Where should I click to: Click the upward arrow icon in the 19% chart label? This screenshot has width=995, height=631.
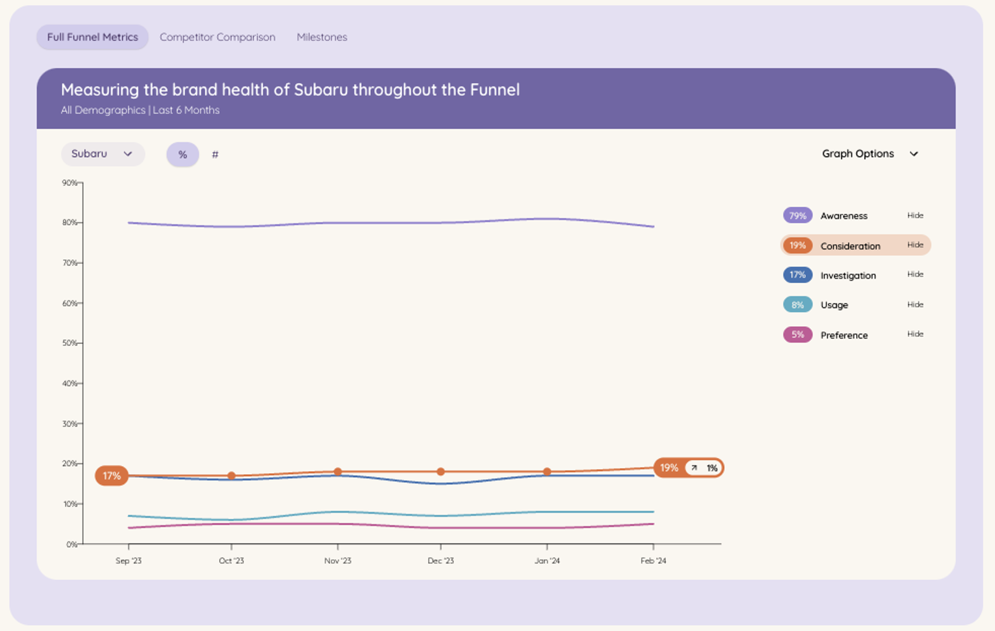click(x=694, y=468)
